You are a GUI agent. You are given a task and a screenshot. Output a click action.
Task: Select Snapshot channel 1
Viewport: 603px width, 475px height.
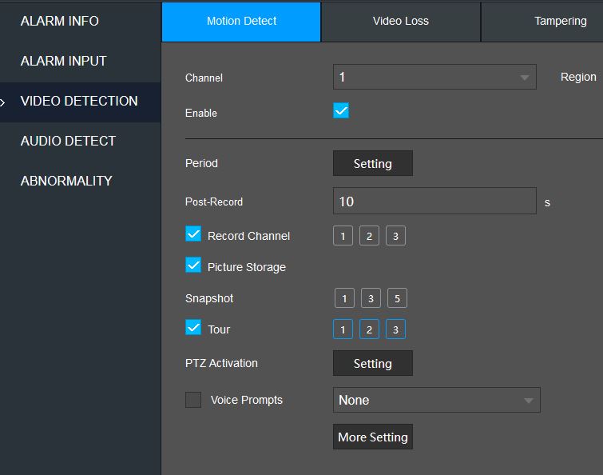(x=344, y=298)
